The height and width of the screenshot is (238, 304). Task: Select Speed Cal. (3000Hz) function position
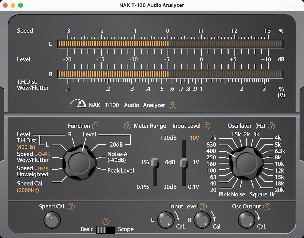30,187
